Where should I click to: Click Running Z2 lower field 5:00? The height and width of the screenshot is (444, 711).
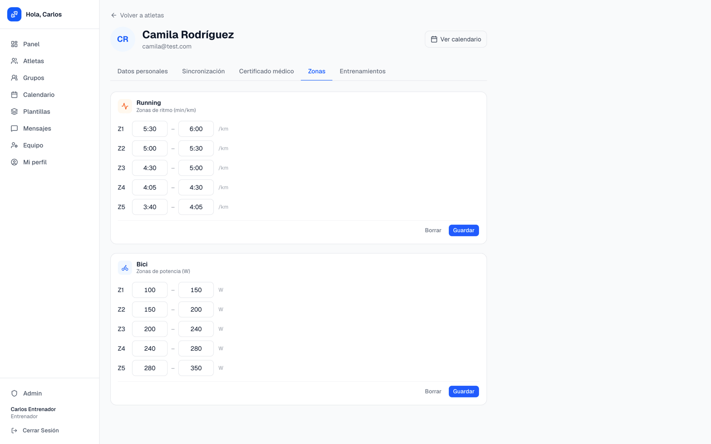pyautogui.click(x=150, y=148)
